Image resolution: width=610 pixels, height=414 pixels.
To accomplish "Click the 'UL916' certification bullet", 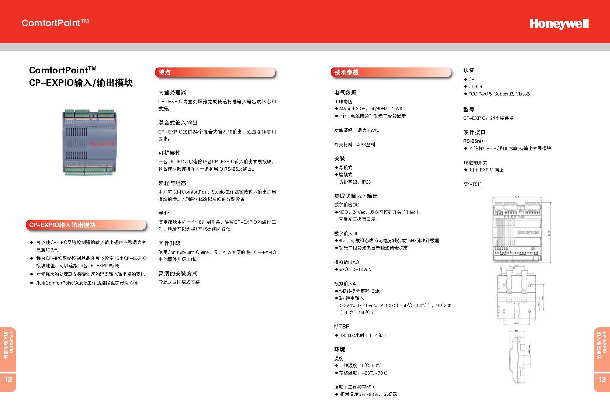I will click(x=473, y=87).
